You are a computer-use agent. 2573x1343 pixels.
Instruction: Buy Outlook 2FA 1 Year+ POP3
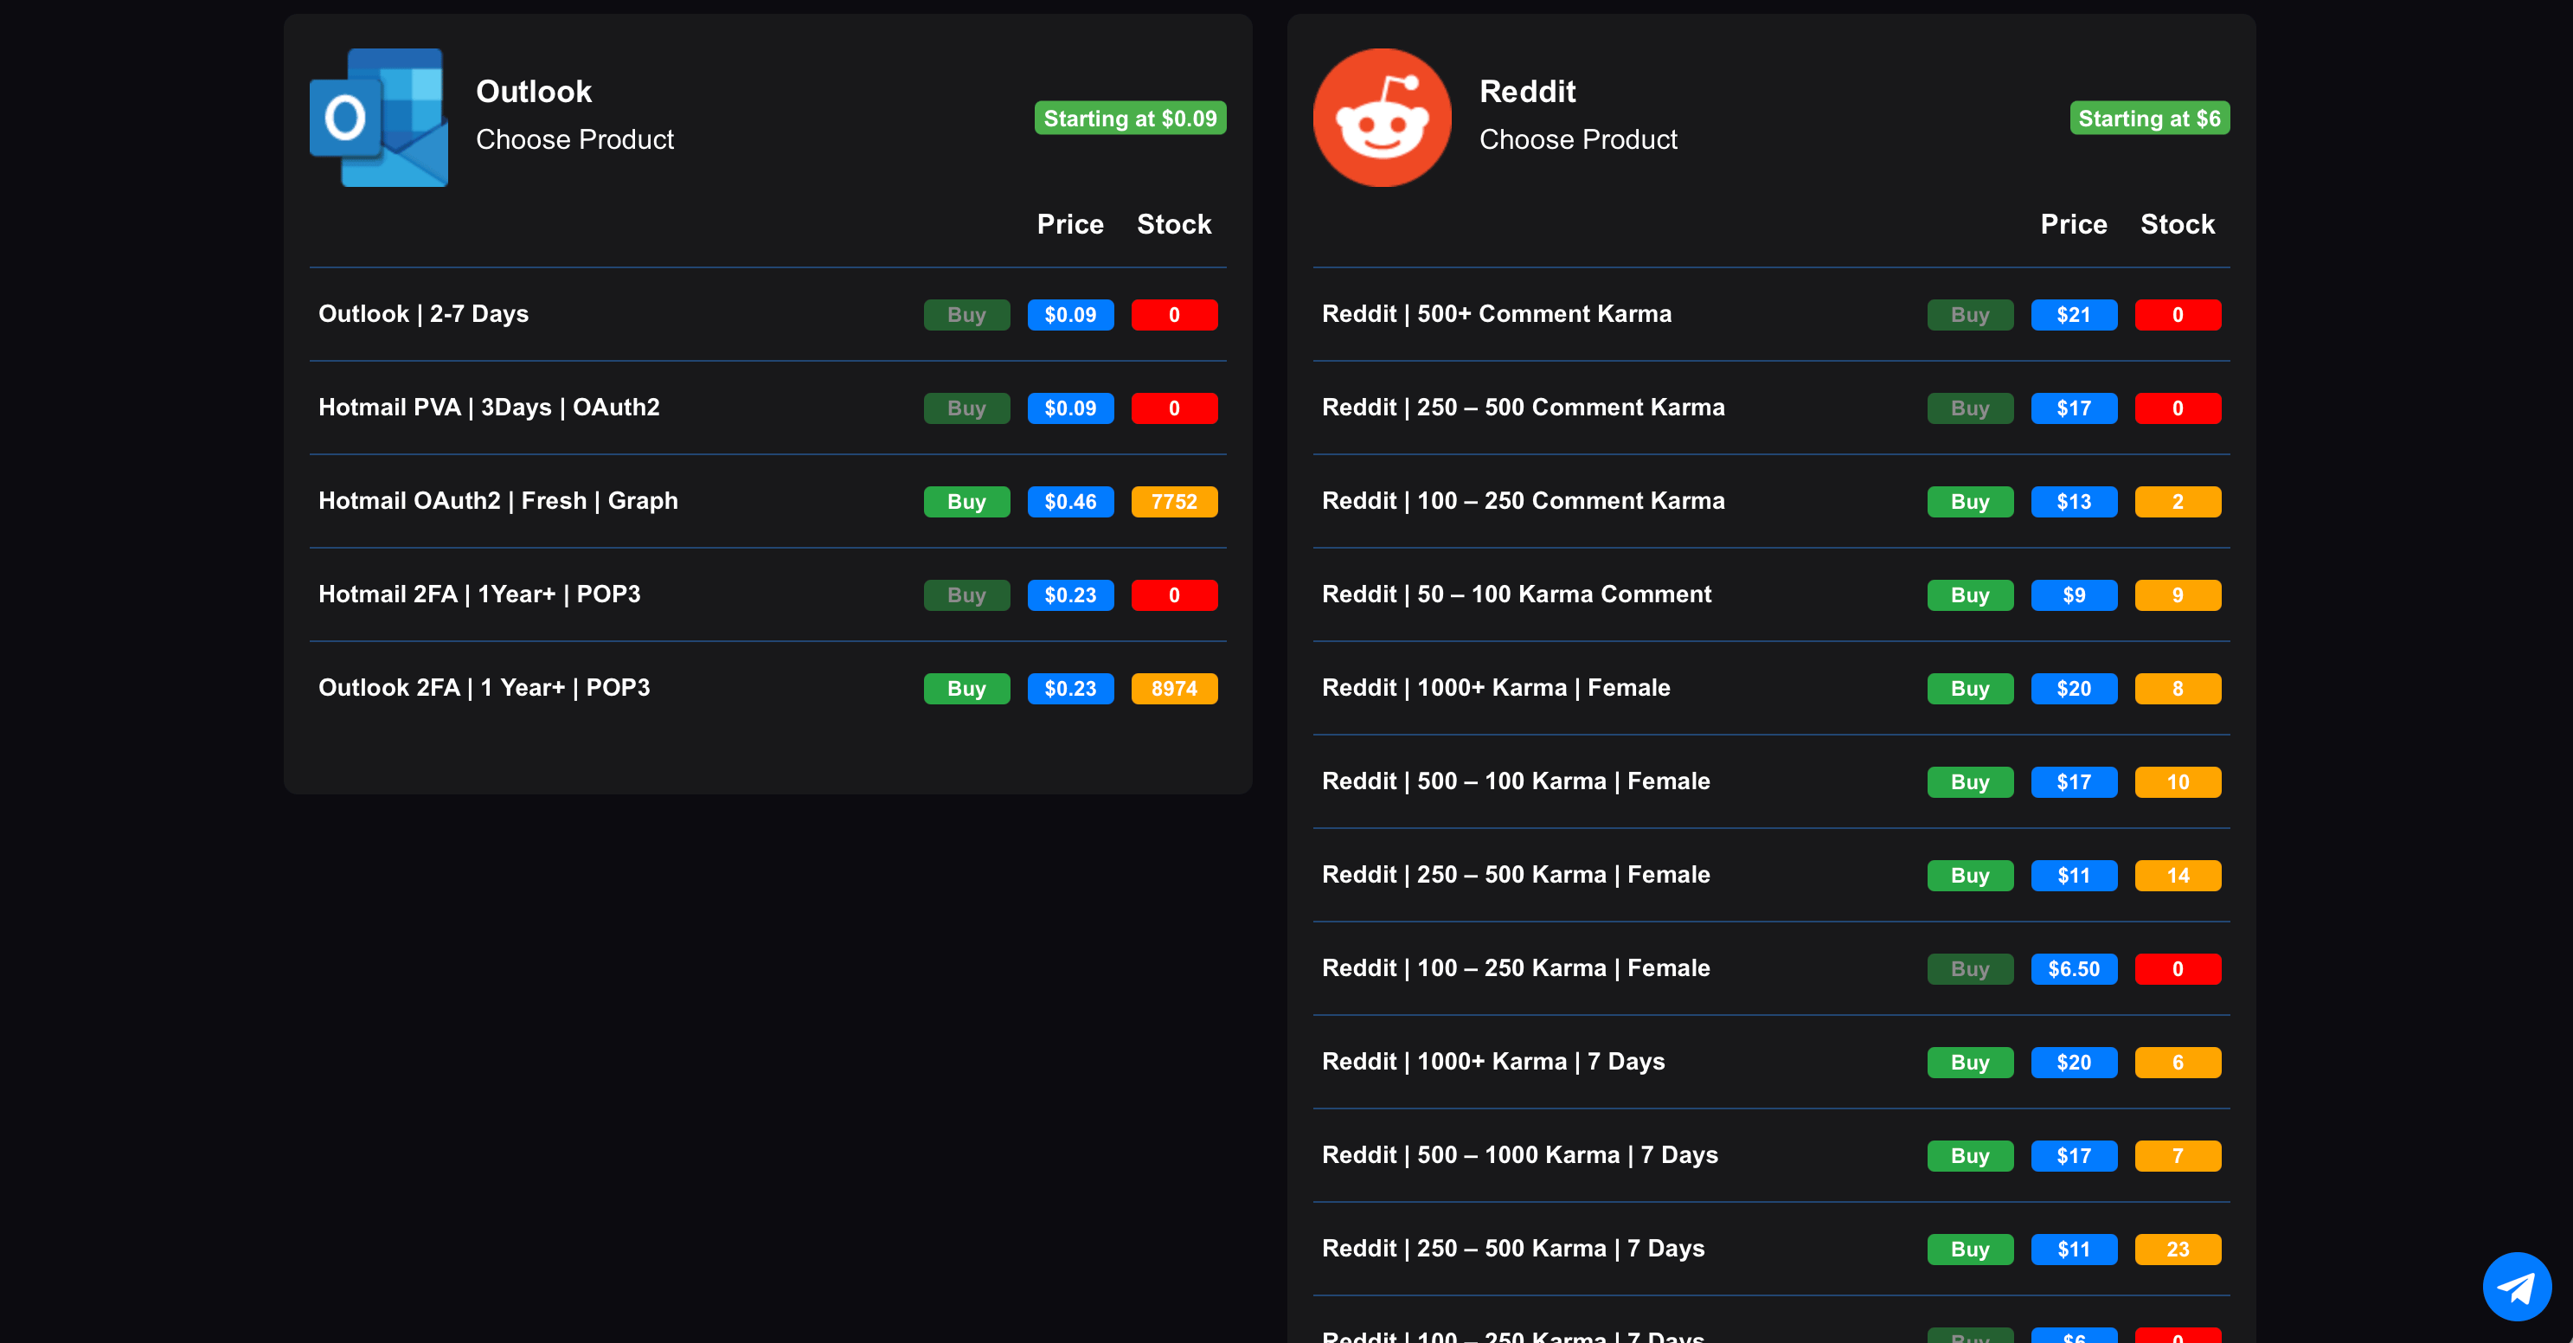tap(966, 689)
